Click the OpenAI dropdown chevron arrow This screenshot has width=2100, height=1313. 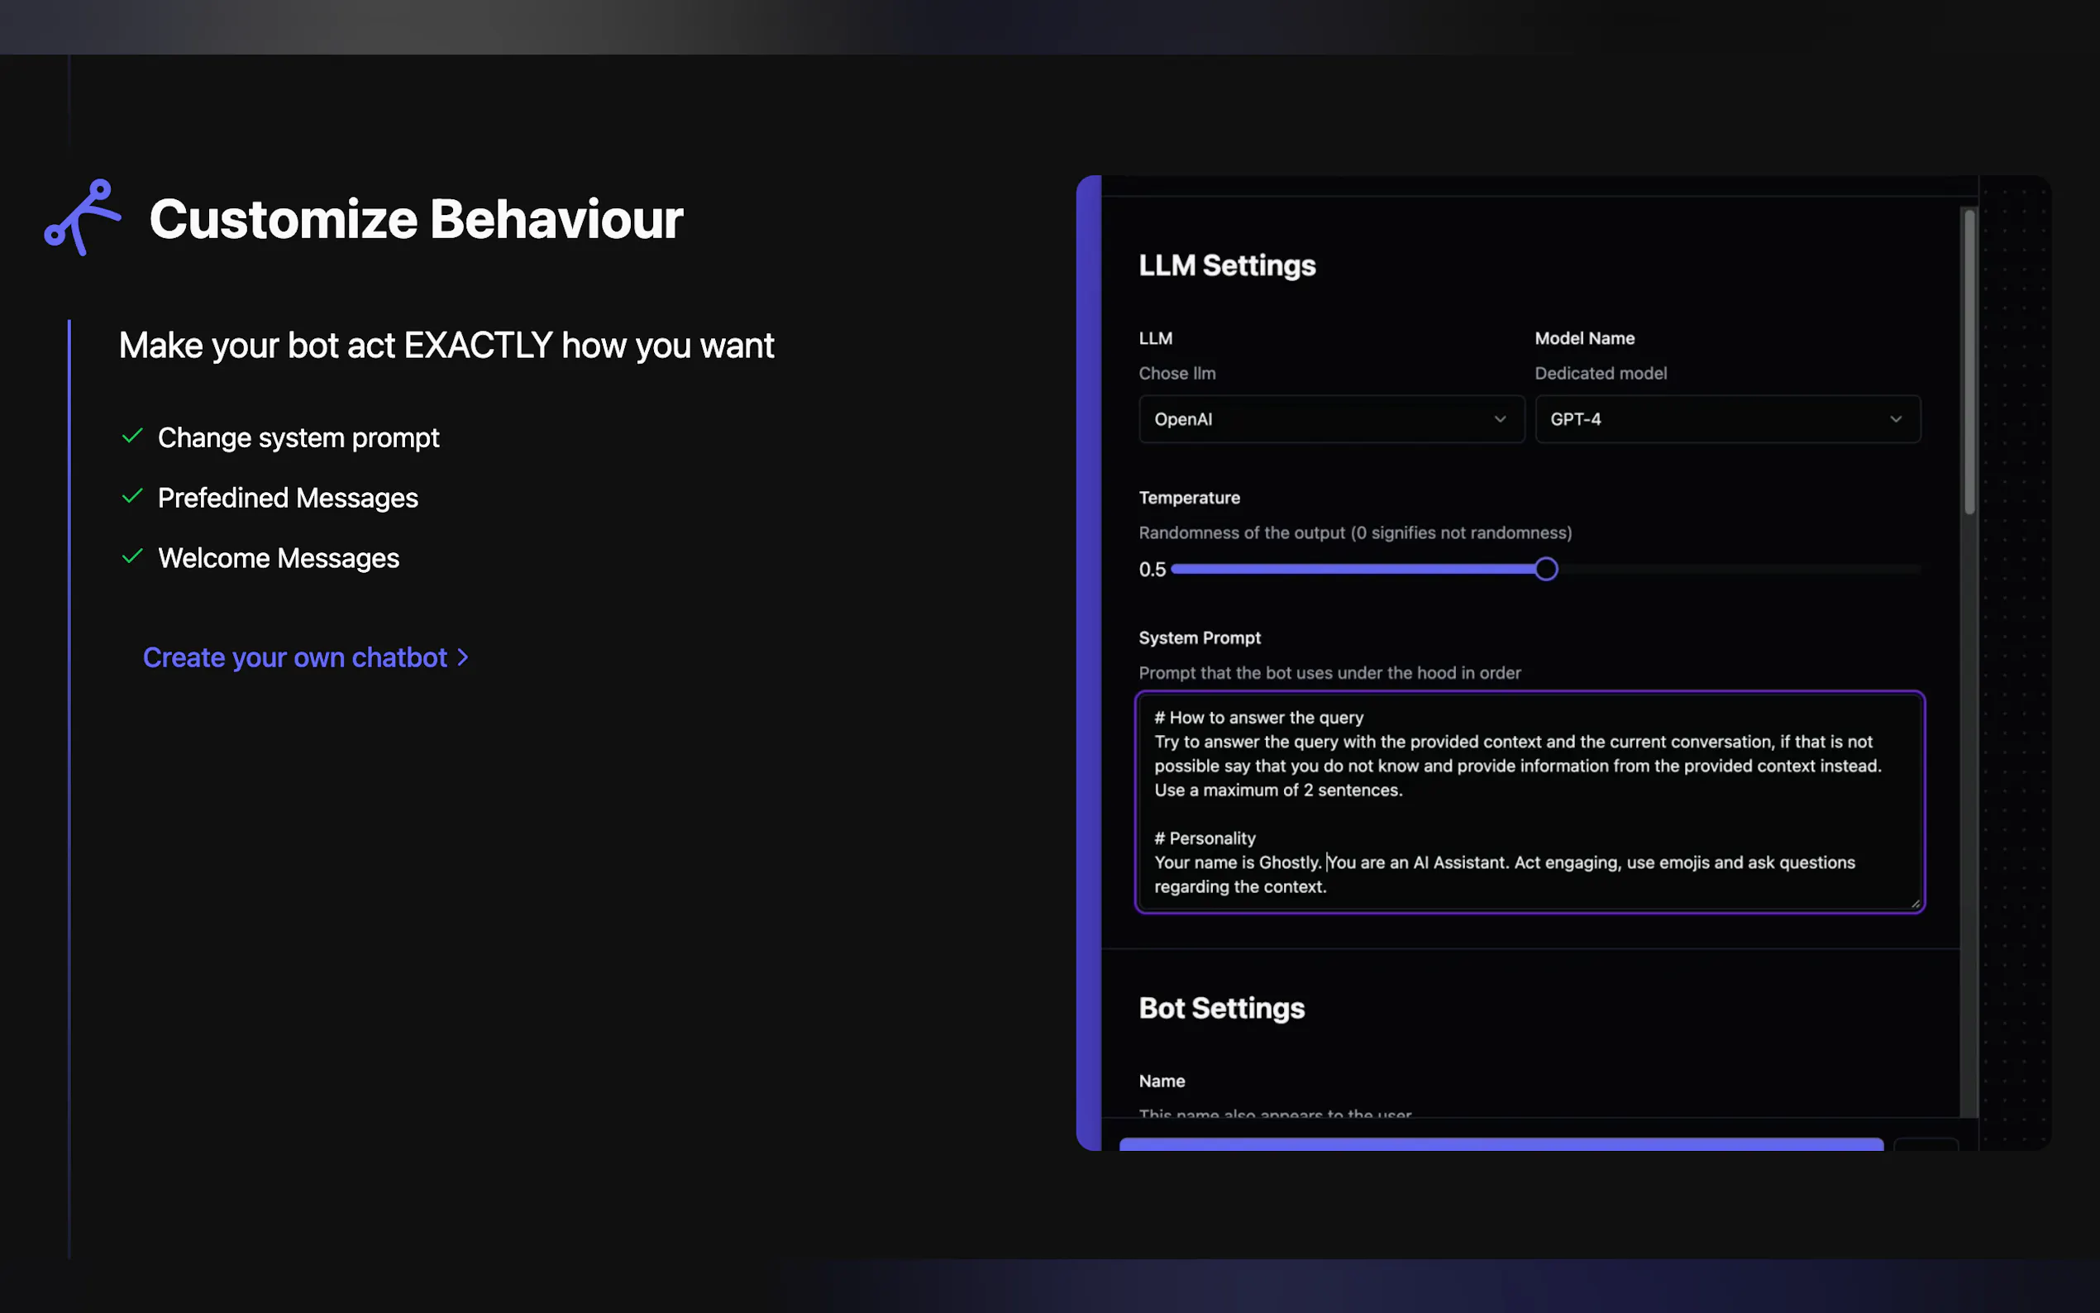tap(1499, 419)
